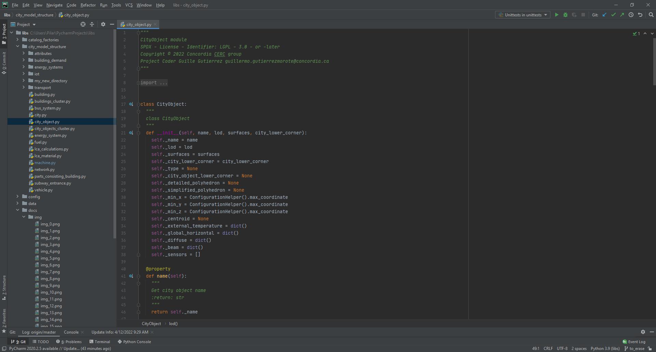Viewport: 656px width, 352px height.
Task: Toggle tool window bars icon in status bar
Action: click(x=4, y=349)
